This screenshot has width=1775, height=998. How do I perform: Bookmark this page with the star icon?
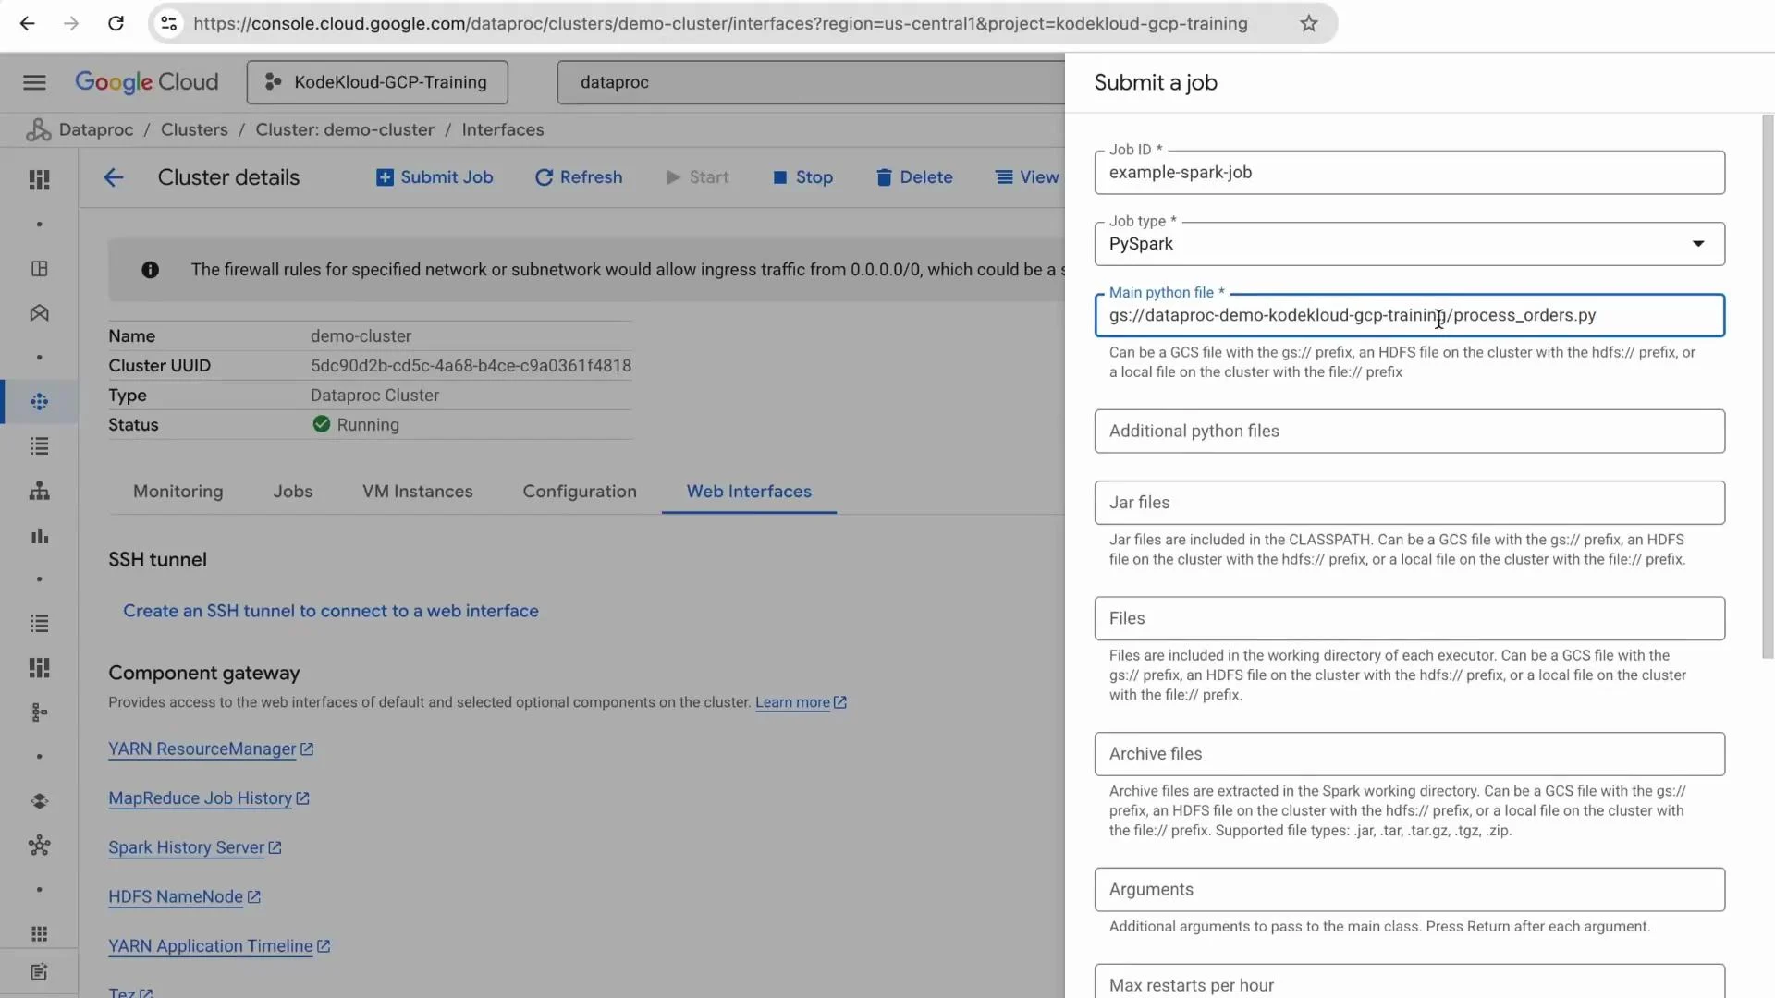coord(1308,23)
